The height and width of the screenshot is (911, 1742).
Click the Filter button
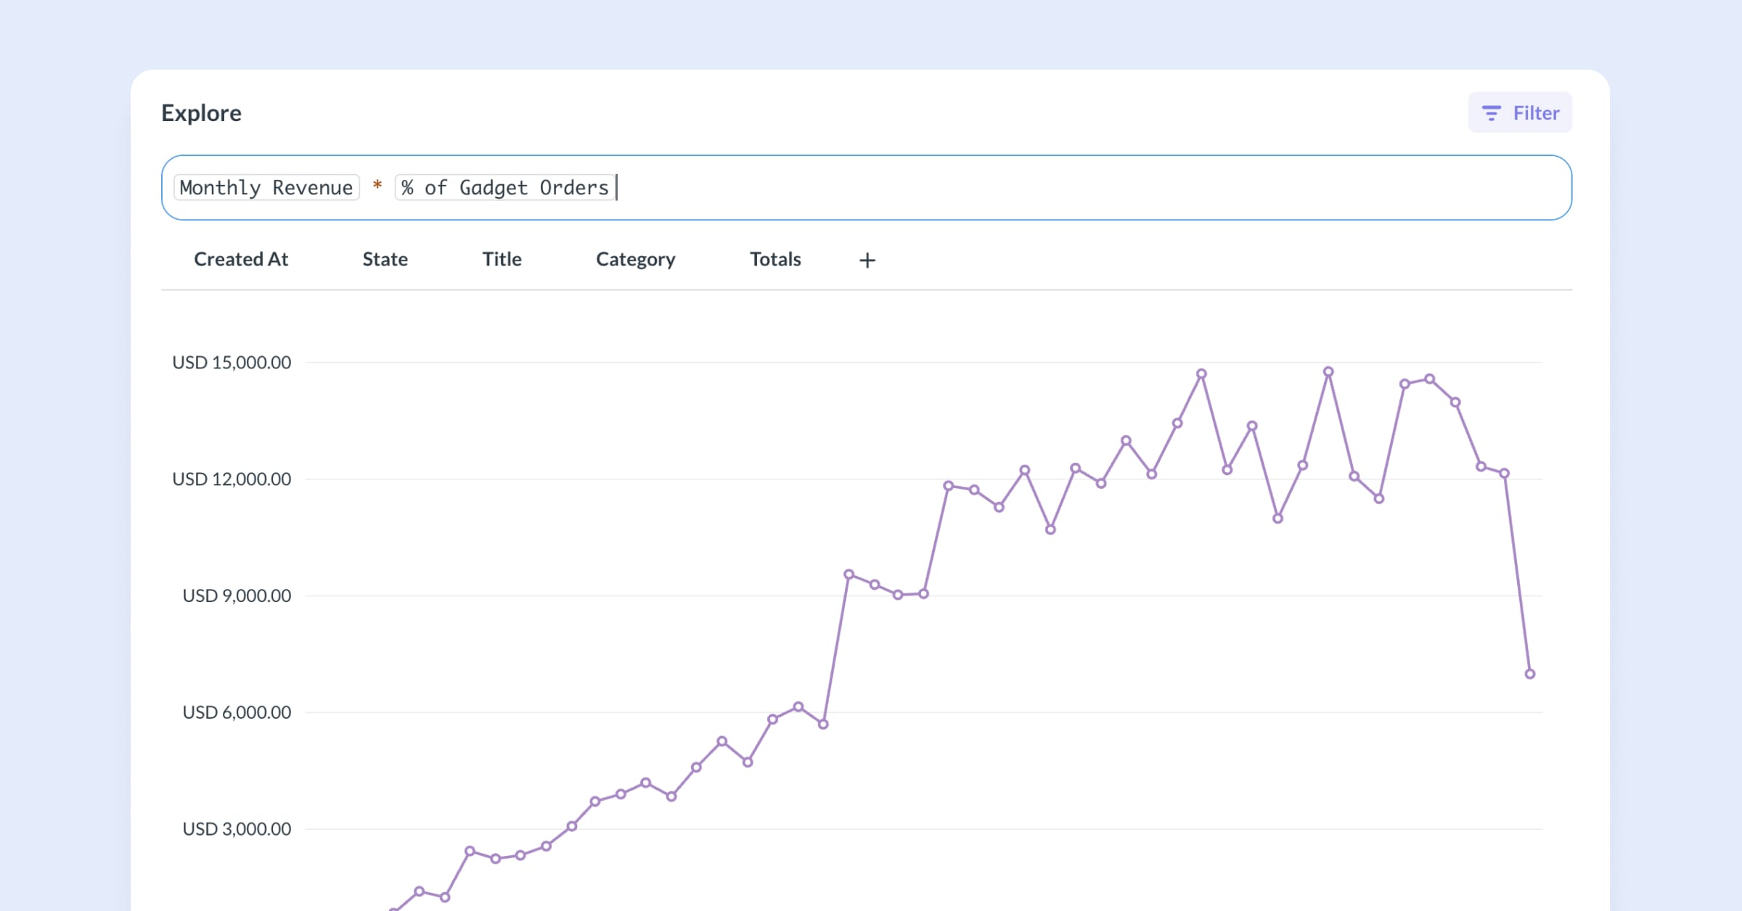coord(1520,112)
